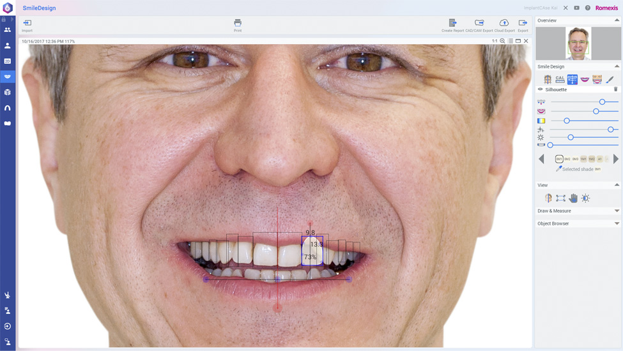Viewport: 623px width, 351px height.
Task: Expand the Object Browser panel
Action: [617, 223]
